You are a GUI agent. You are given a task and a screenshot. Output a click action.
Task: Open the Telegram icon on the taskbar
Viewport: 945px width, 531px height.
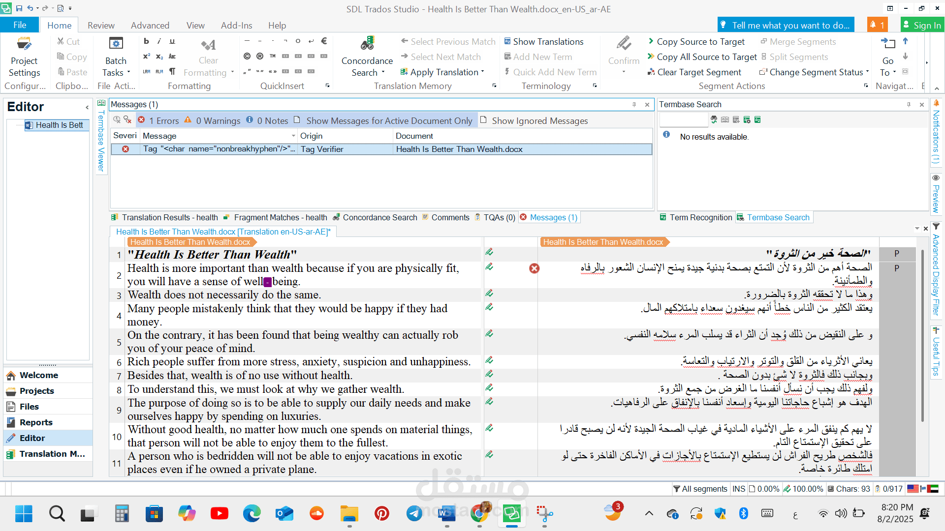tap(414, 514)
